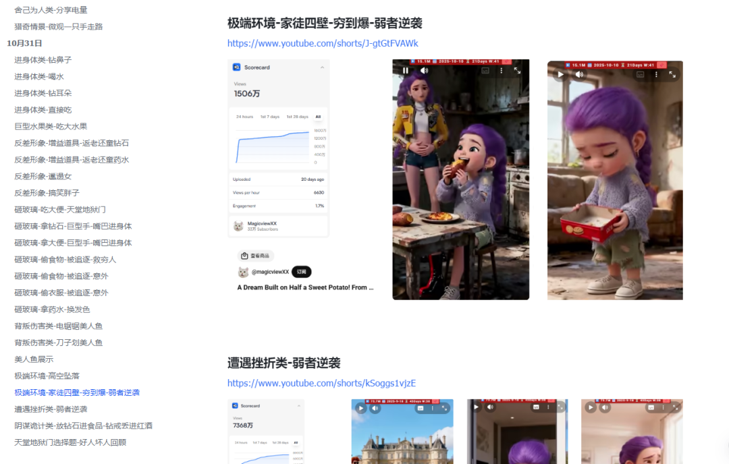Expand sweet potato eating video to fullscreen
The height and width of the screenshot is (464, 729).
point(517,71)
